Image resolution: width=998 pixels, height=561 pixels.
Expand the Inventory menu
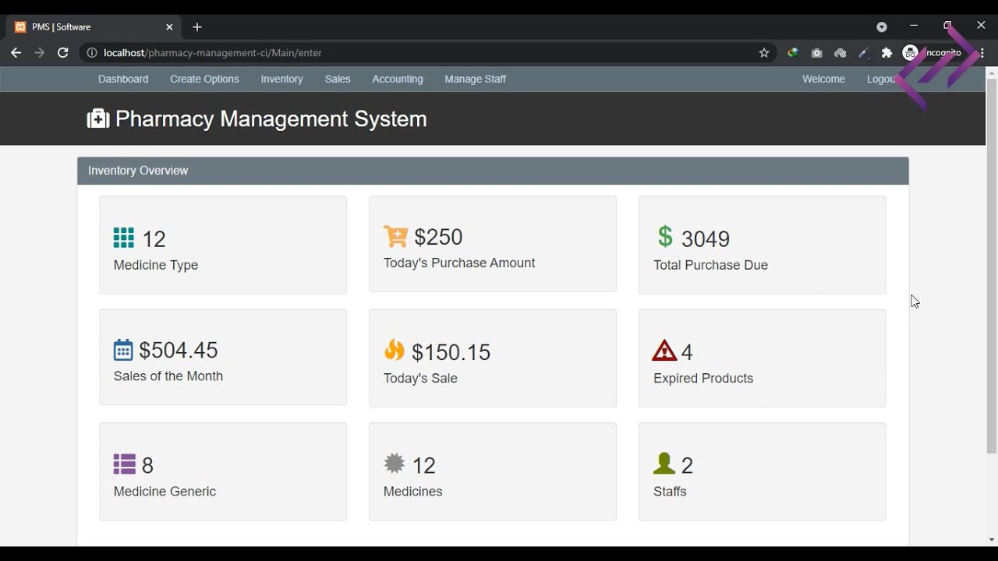coord(281,79)
